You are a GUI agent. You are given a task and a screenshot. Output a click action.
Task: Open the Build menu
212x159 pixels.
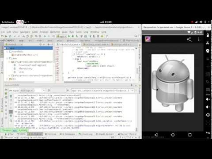64,32
